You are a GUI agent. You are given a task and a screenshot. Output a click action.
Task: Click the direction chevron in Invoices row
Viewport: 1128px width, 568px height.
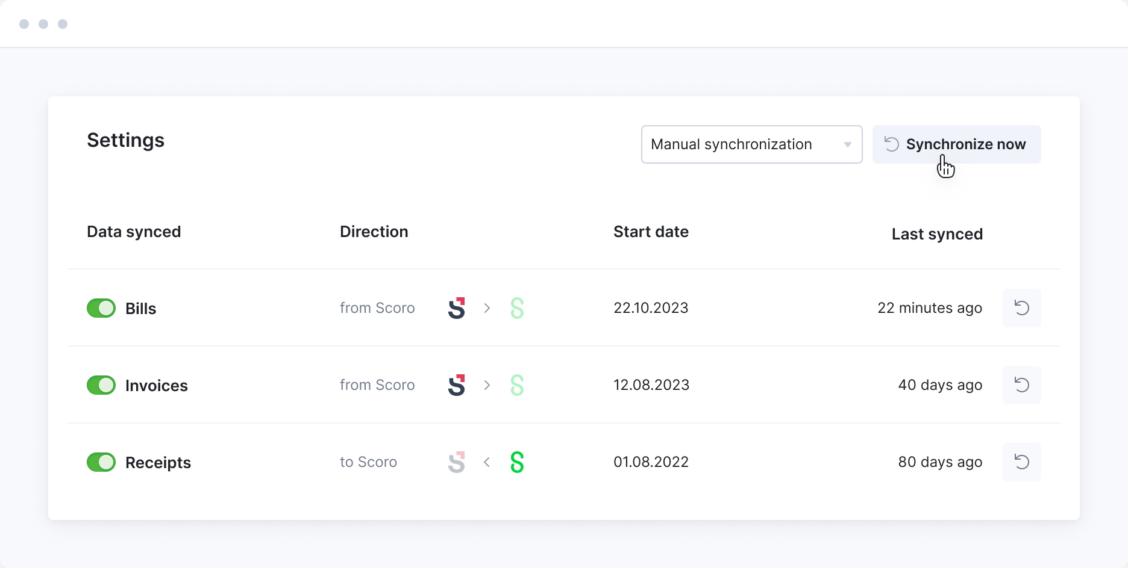[487, 385]
